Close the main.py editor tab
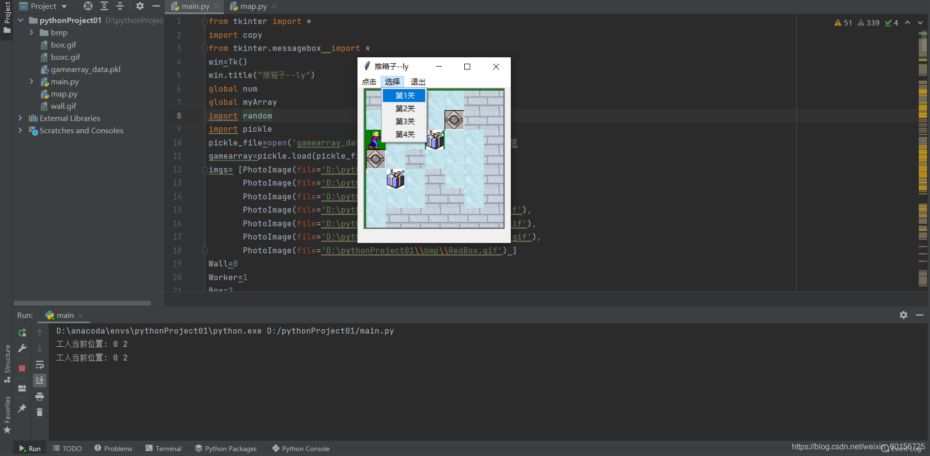This screenshot has height=456, width=930. (x=217, y=6)
